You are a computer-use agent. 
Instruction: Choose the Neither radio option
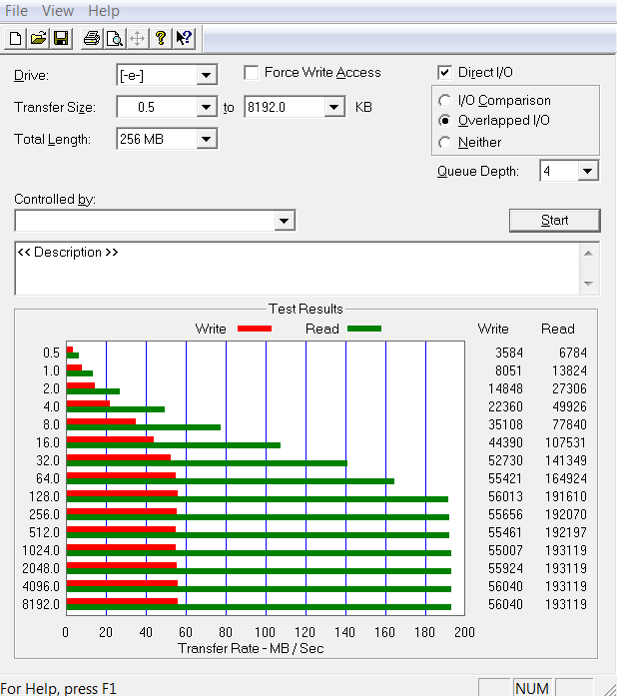tap(445, 143)
